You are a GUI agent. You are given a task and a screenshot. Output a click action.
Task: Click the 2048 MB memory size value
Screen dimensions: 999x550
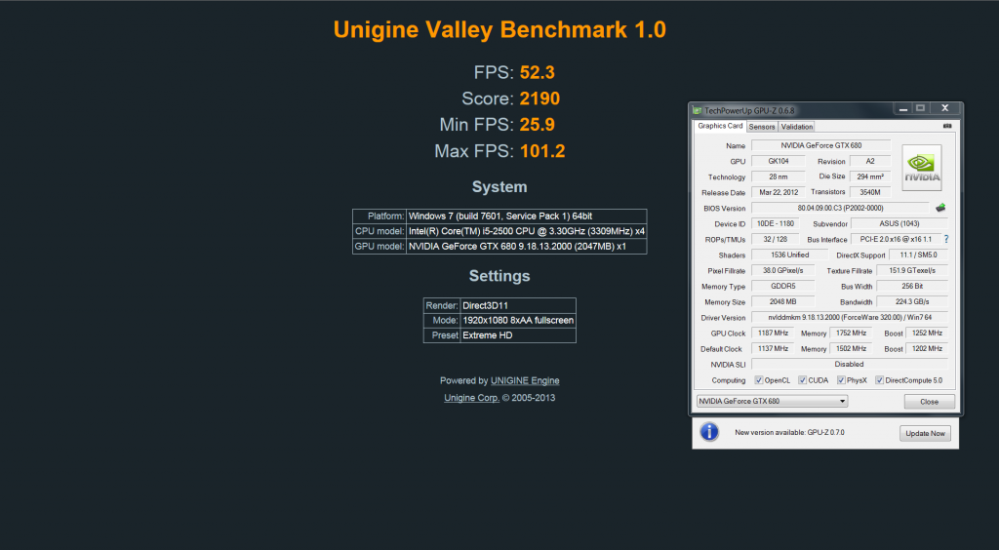pyautogui.click(x=783, y=301)
